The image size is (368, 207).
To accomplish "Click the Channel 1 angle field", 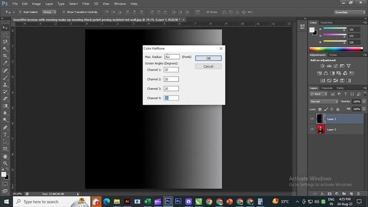I will click(x=171, y=70).
